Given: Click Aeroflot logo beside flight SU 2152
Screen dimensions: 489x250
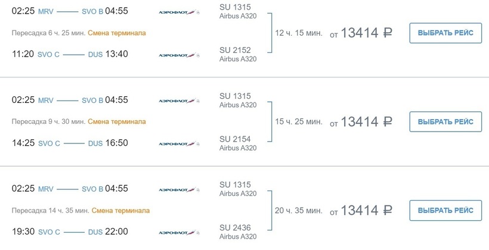Looking at the screenshot, I should coord(179,55).
